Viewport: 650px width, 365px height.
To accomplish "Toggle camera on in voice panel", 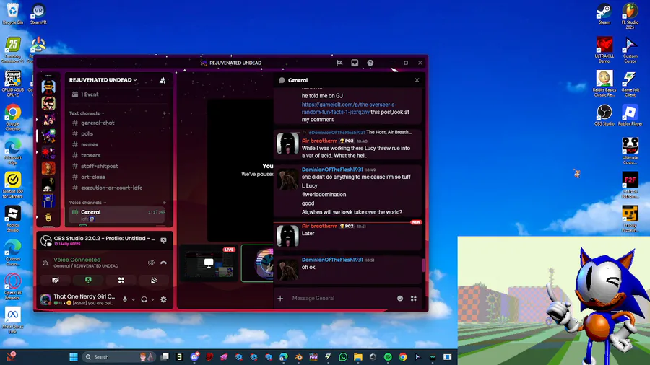I will point(55,280).
